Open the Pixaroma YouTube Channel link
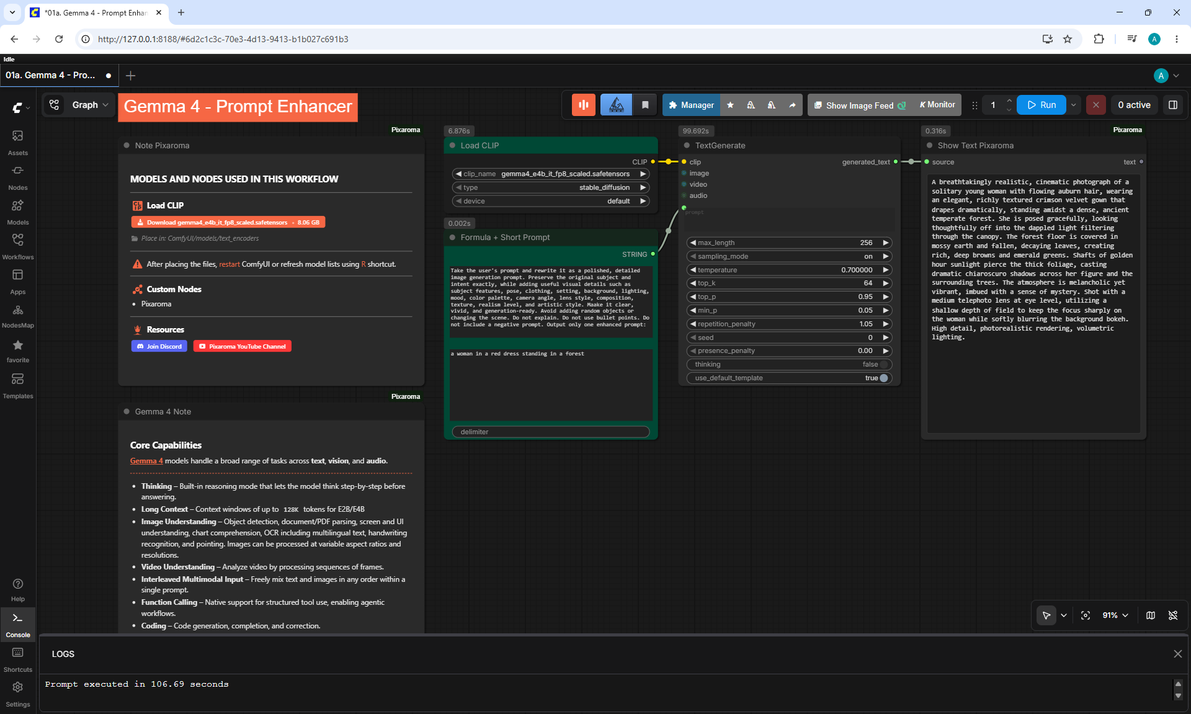Image resolution: width=1191 pixels, height=714 pixels. click(x=243, y=346)
